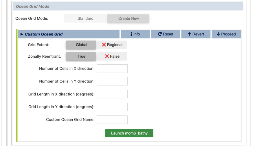The width and height of the screenshot is (268, 146).
Task: Click the red X on Regional option
Action: tap(104, 45)
